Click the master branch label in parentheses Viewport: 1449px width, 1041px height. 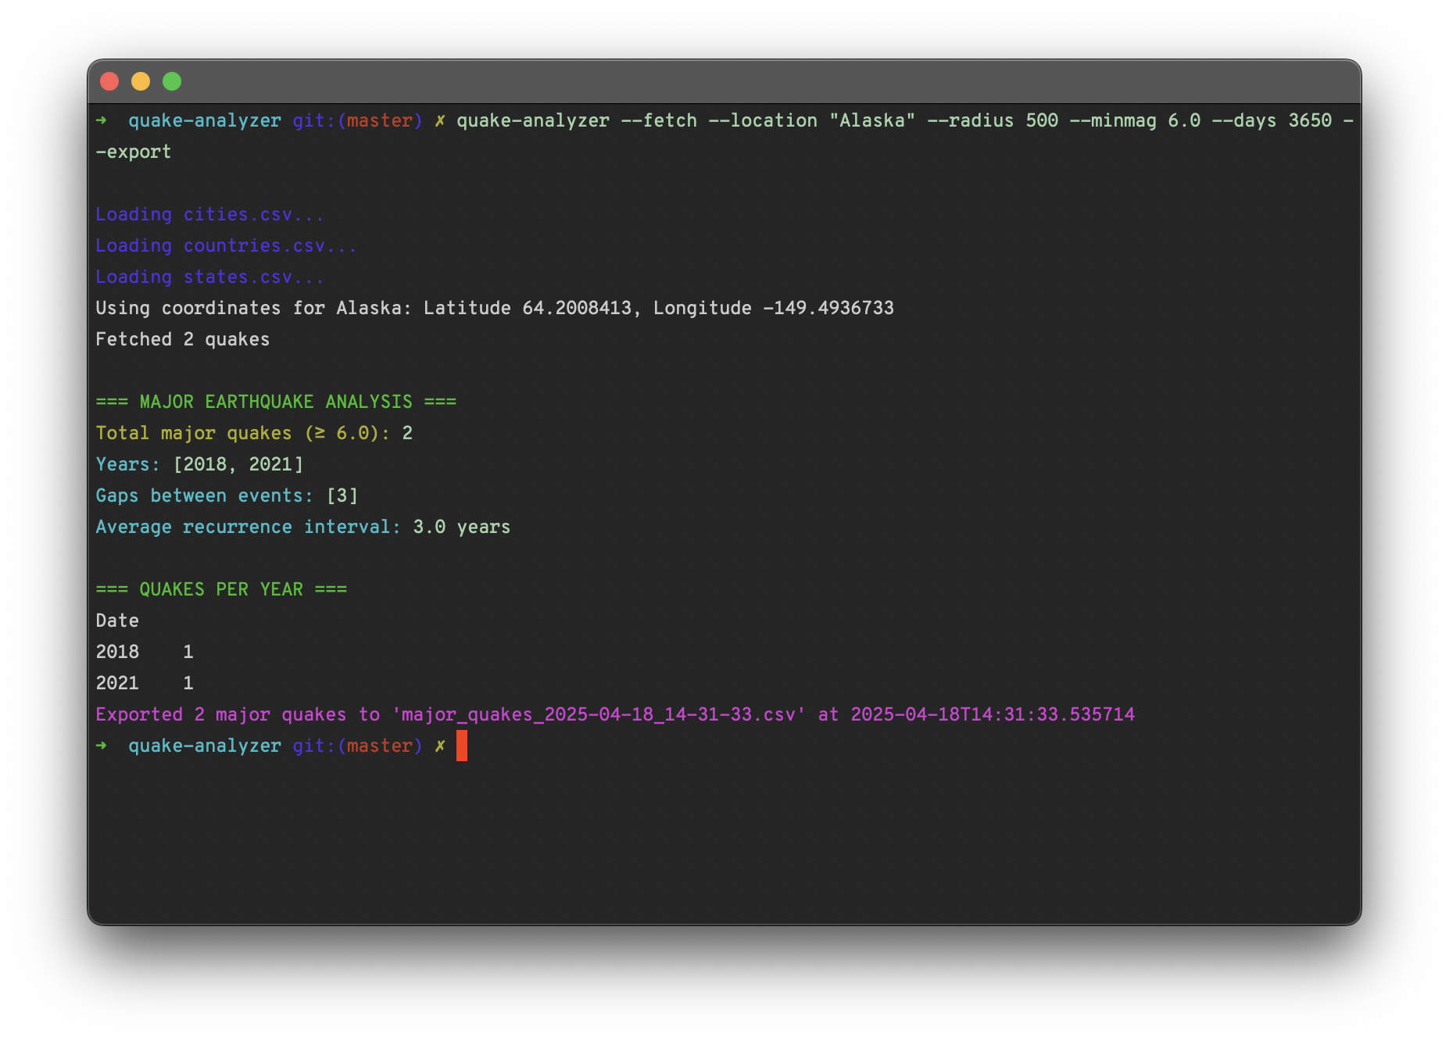(x=381, y=120)
